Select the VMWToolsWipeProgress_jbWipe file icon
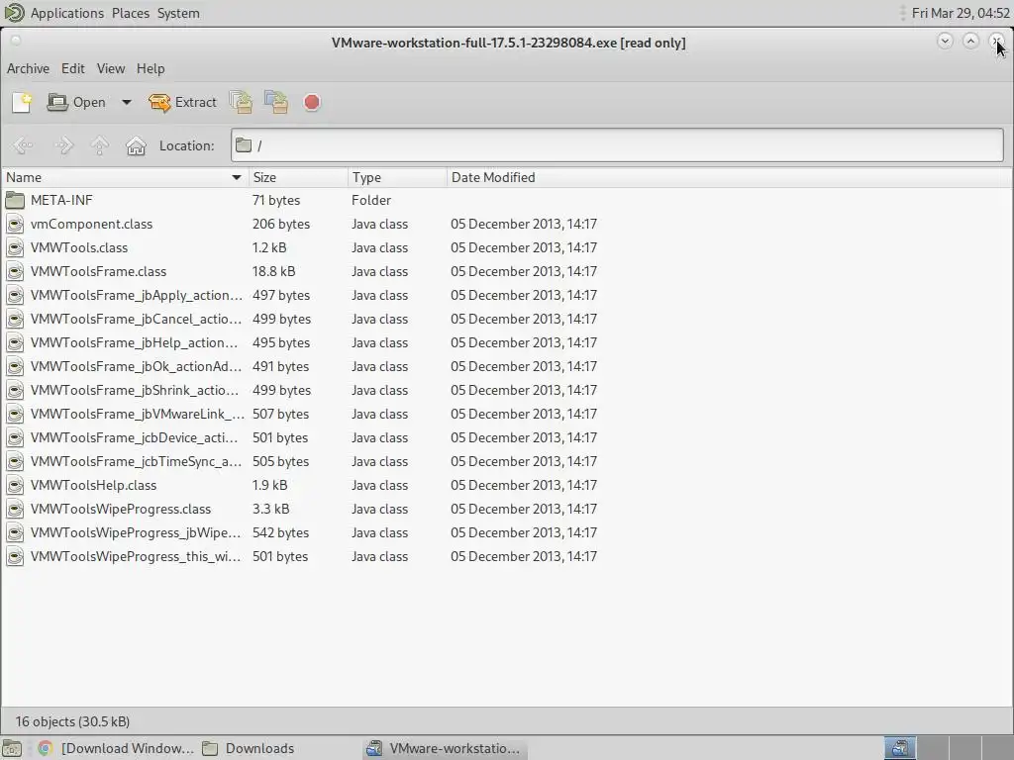 (15, 532)
